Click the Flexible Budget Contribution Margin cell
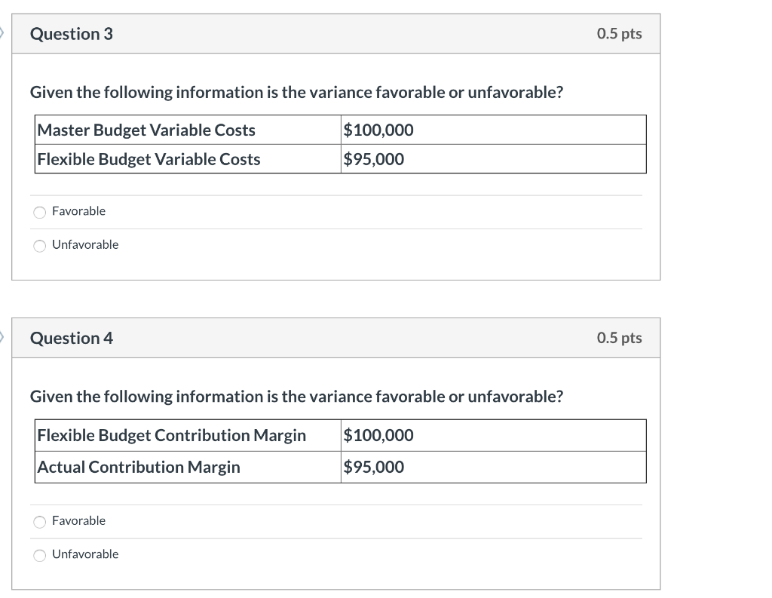 click(x=173, y=435)
